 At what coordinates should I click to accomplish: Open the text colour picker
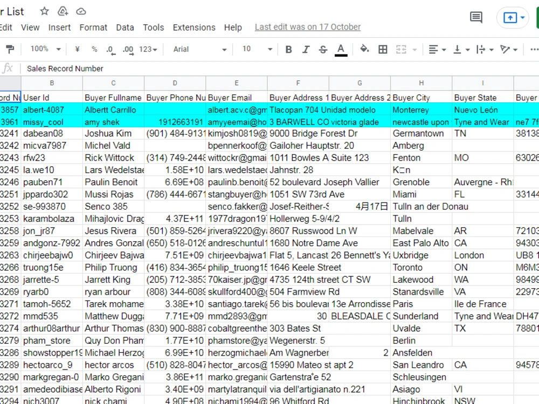341,50
